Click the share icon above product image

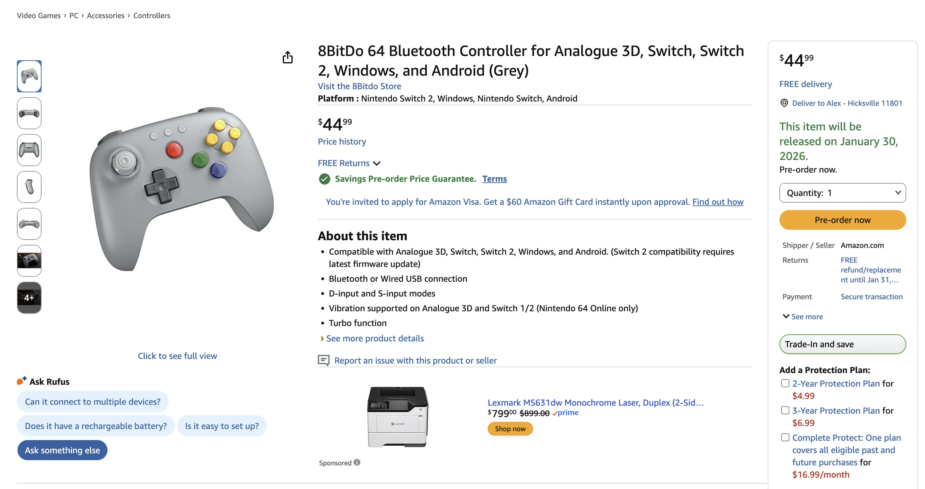[x=287, y=57]
